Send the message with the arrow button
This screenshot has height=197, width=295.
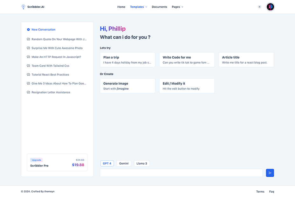(x=270, y=173)
